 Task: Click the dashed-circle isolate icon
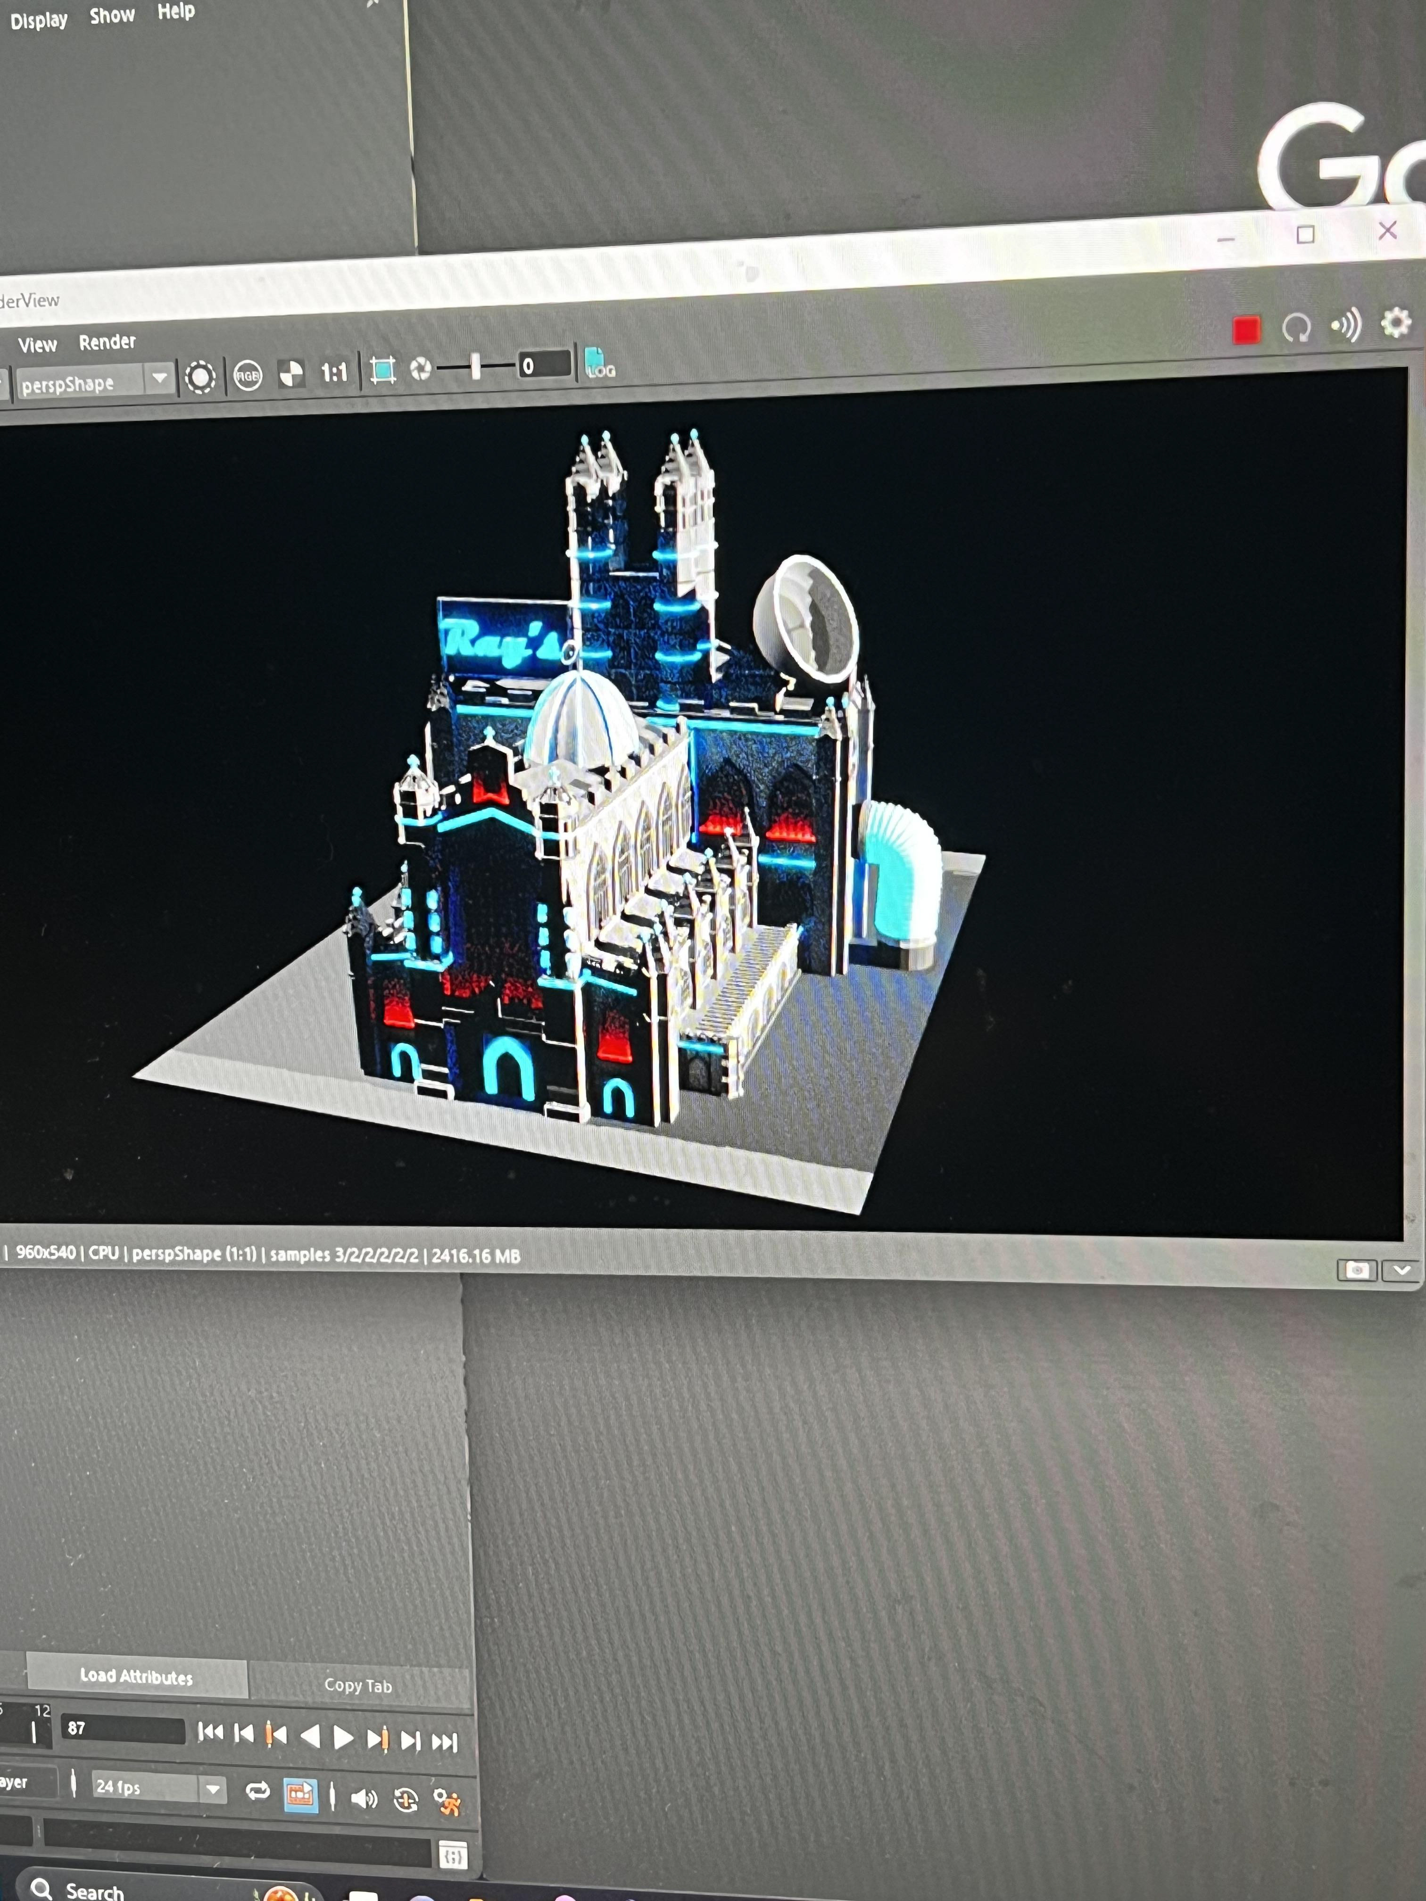[x=200, y=377]
